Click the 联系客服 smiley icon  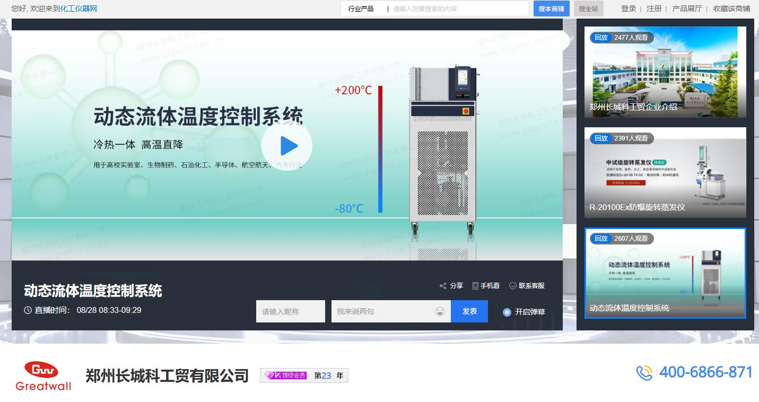coord(513,286)
